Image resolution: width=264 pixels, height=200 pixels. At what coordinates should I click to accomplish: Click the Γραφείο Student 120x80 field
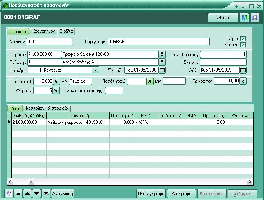(x=110, y=54)
